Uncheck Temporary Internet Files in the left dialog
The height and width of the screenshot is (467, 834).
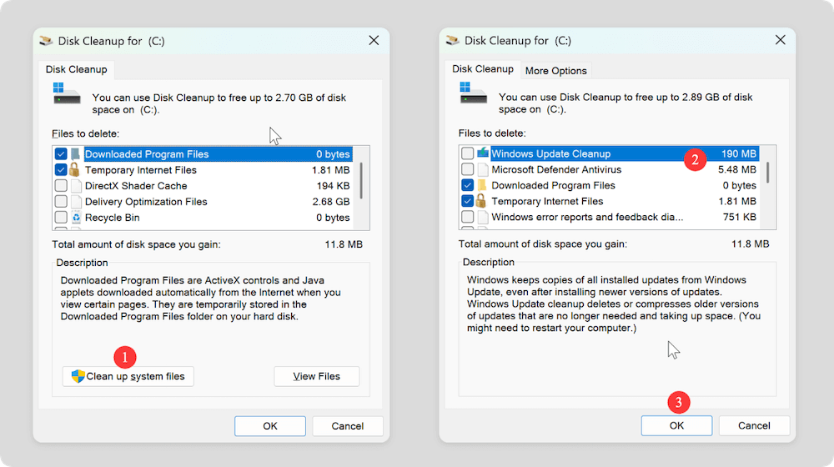click(x=61, y=169)
